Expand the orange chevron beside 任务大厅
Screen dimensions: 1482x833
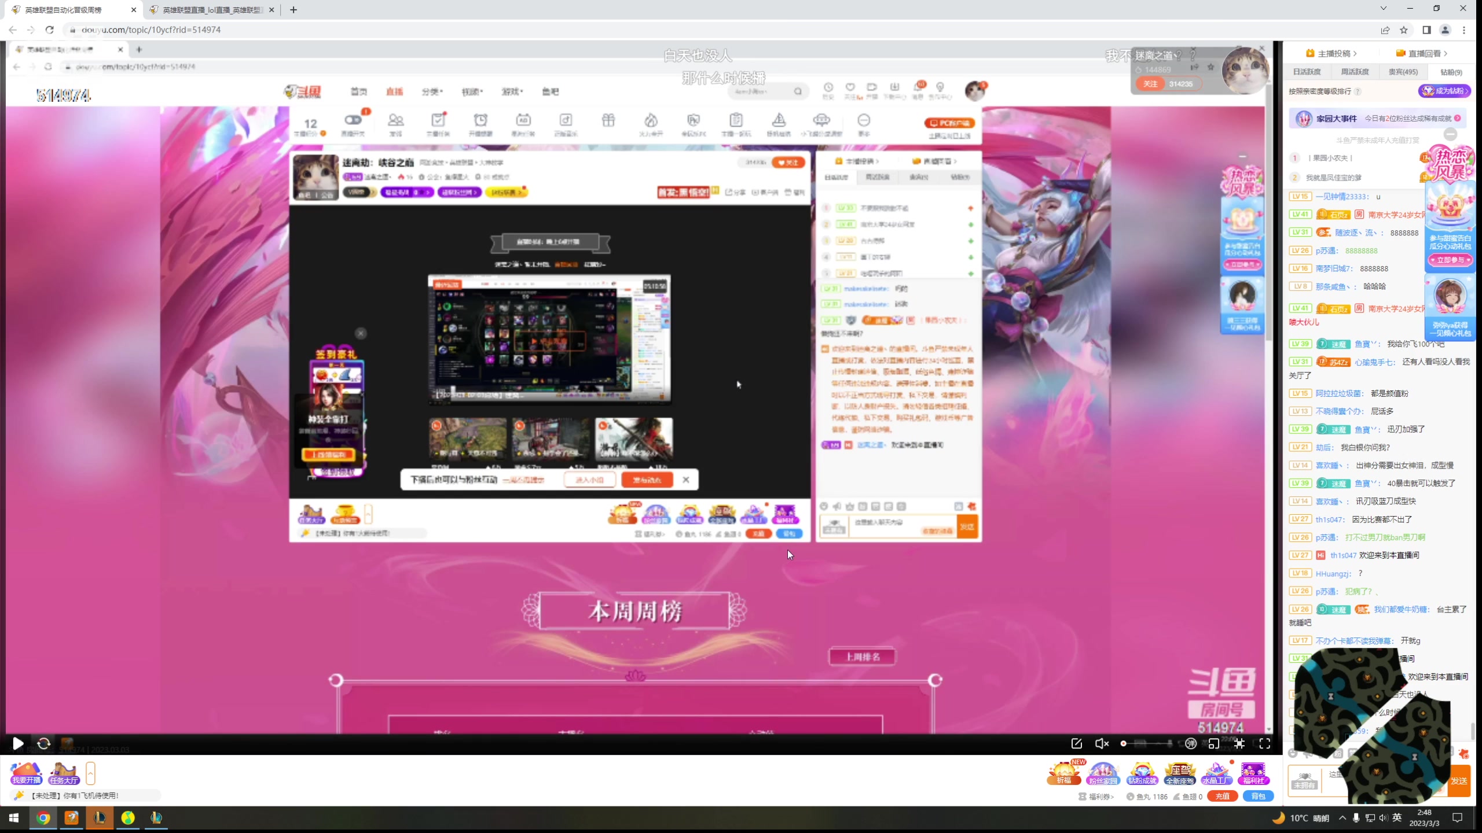point(90,773)
